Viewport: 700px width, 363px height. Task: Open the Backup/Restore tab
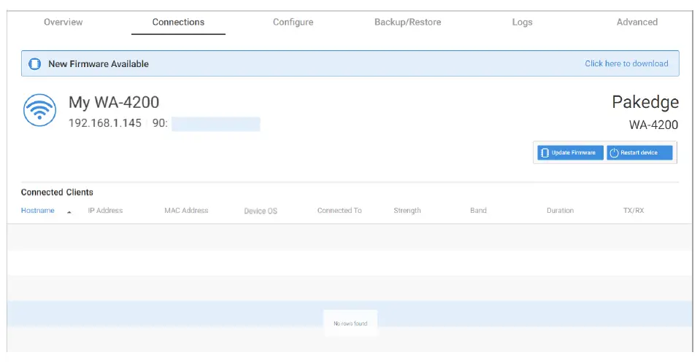pos(407,22)
